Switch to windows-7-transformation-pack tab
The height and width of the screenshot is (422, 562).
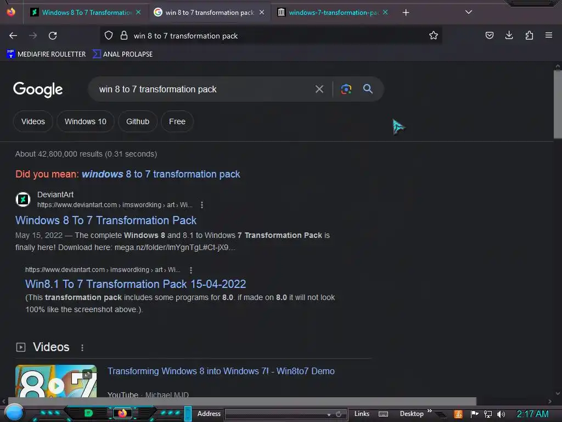333,12
